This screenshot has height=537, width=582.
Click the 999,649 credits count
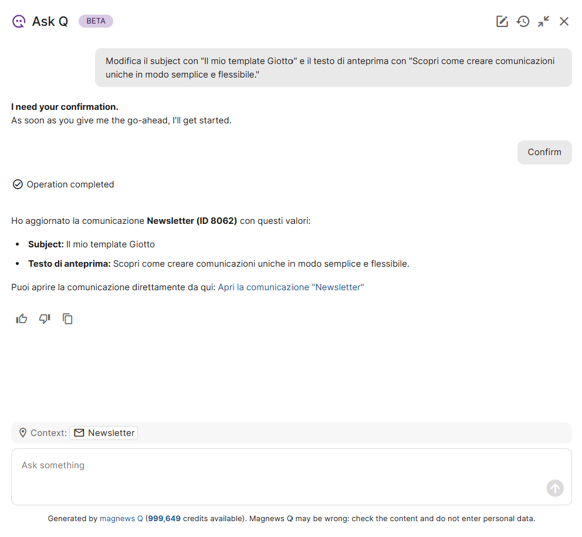(x=164, y=519)
